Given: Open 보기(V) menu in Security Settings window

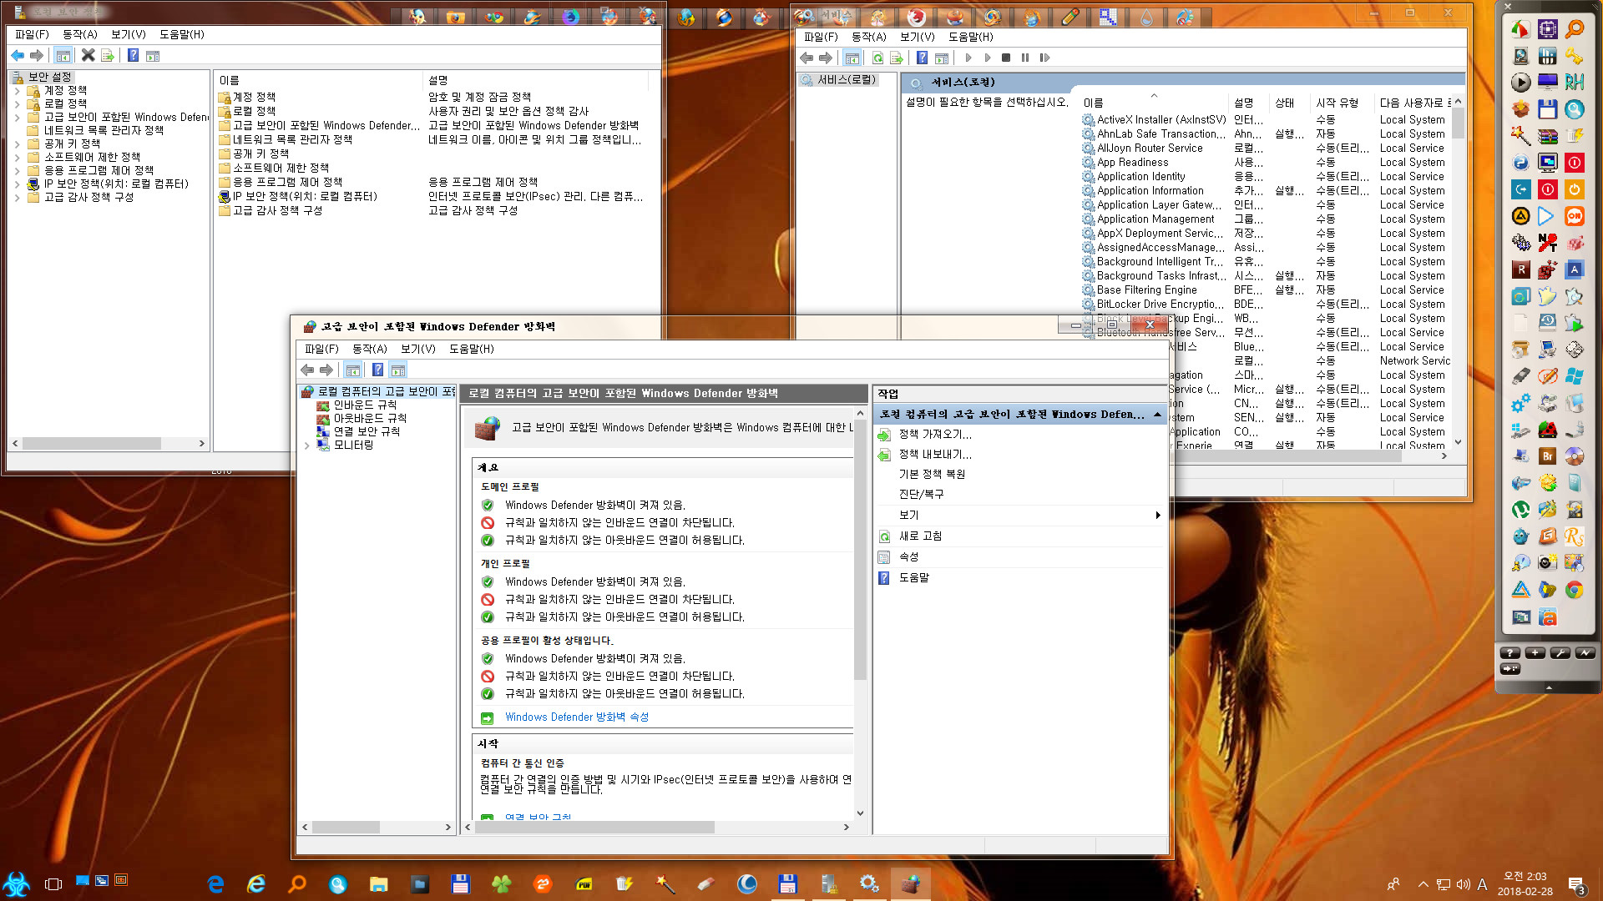Looking at the screenshot, I should click(128, 34).
